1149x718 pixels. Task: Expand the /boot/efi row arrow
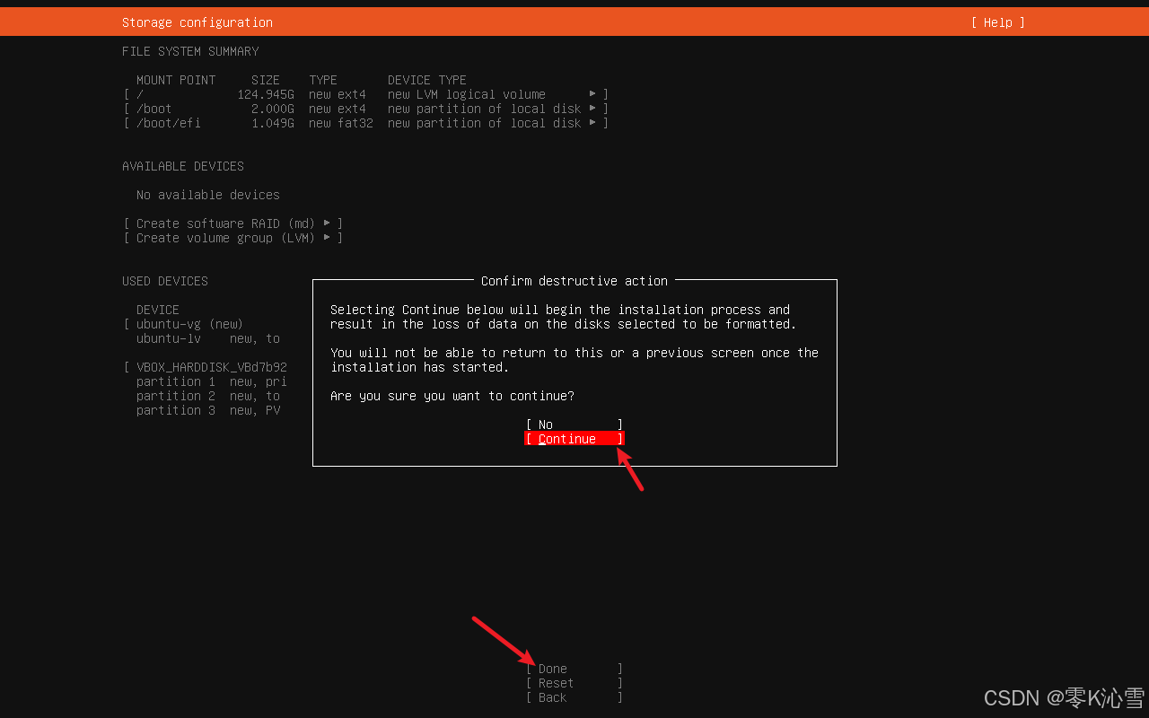click(592, 123)
